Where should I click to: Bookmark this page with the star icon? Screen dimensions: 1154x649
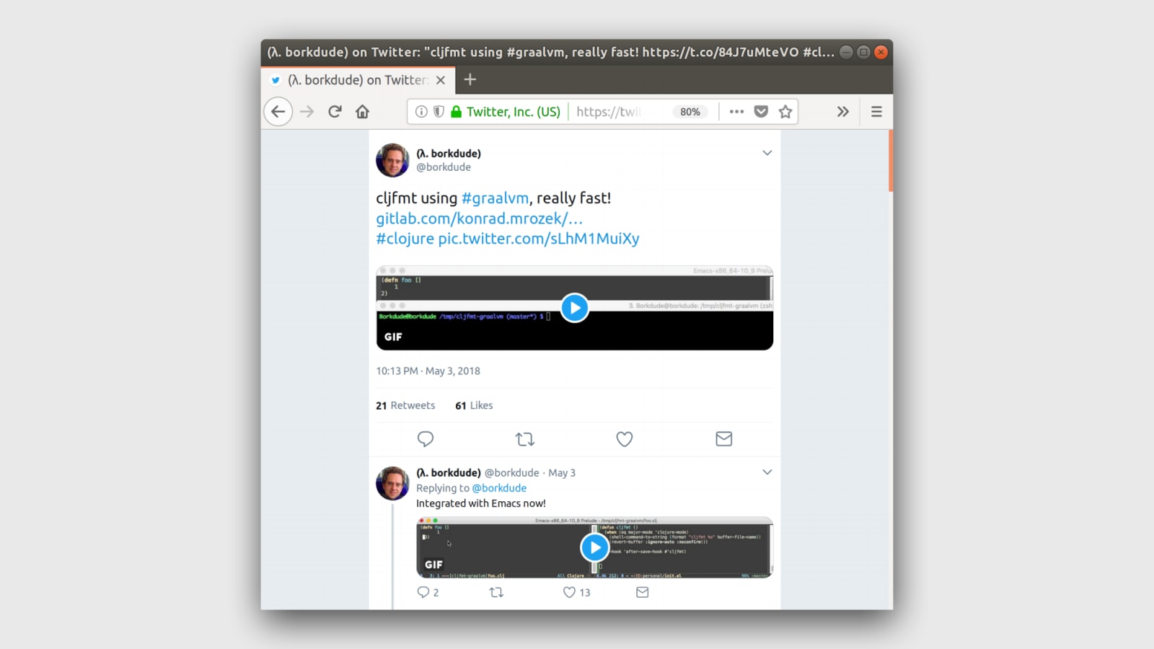click(785, 112)
